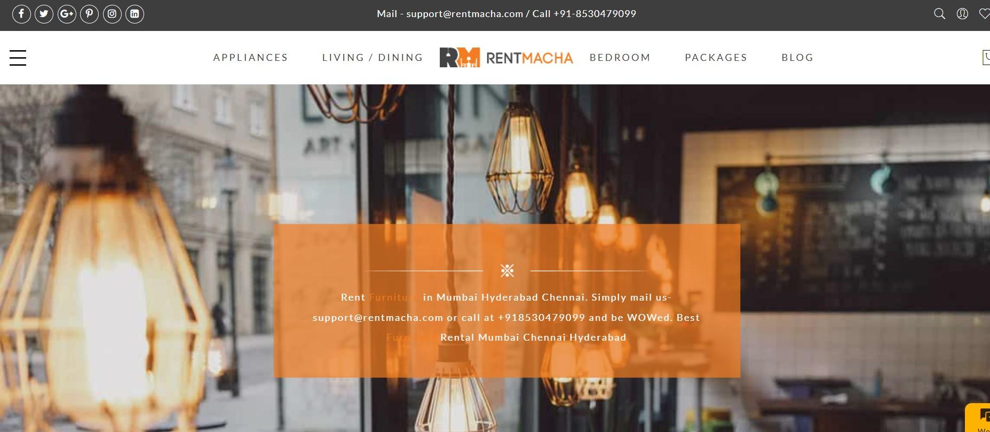990x432 pixels.
Task: Open the shopping cart icon
Action: [986, 58]
